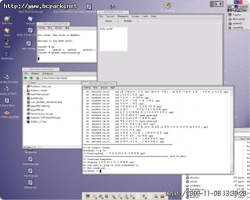Open Help menu in BeGirlShare window

(x=153, y=16)
